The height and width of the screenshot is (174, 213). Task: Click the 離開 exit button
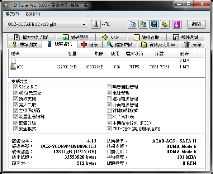coord(197,24)
